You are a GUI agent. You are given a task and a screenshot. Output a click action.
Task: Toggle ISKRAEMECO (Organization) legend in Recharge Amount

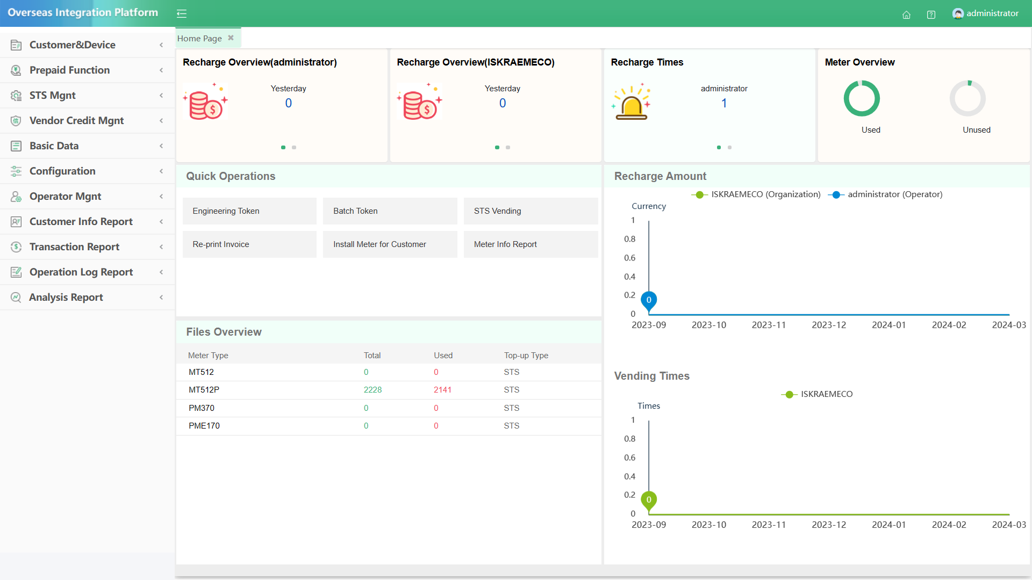[756, 194]
